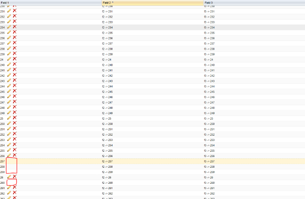Edit row 24 with the pencil icon
305x199 pixels.
click(x=9, y=59)
